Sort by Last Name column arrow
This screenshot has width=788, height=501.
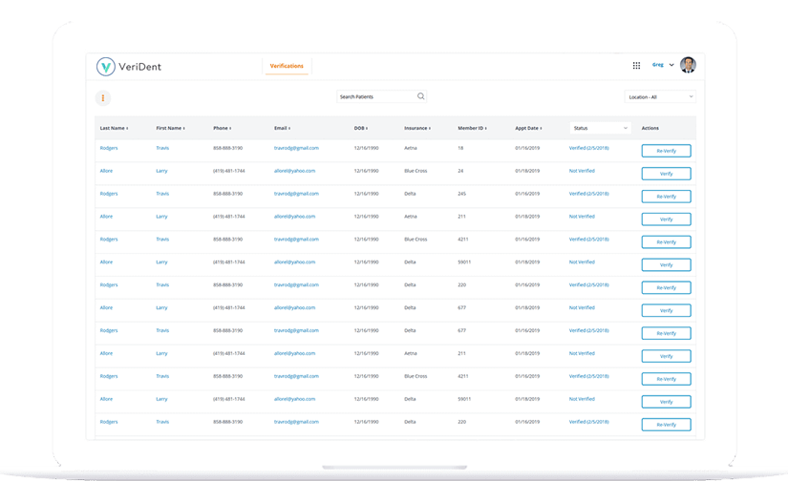127,129
